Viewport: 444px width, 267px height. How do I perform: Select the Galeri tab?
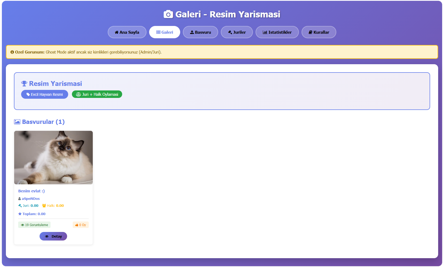[165, 32]
